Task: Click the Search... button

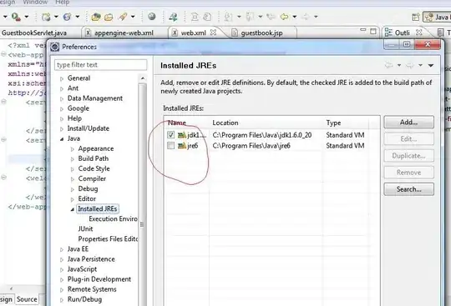Action: [408, 189]
